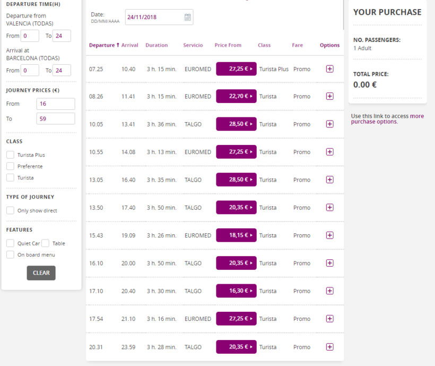Show options for the 13.50 departure

(329, 208)
